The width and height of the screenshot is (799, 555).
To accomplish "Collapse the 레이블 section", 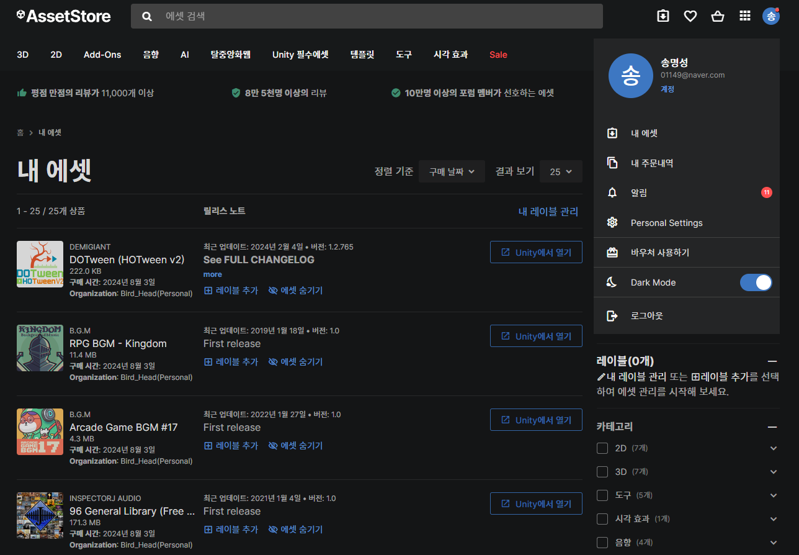I will [772, 361].
